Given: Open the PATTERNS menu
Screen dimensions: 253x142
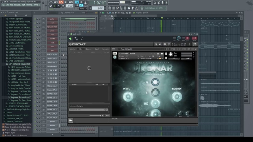Looking at the screenshot, I should pyautogui.click(x=17, y=5).
